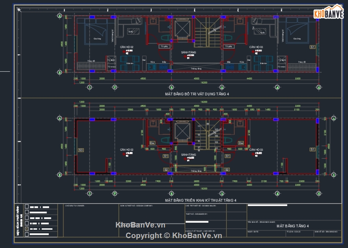Select the left D1 door tag
The width and height of the screenshot is (348, 248).
coord(166,156)
